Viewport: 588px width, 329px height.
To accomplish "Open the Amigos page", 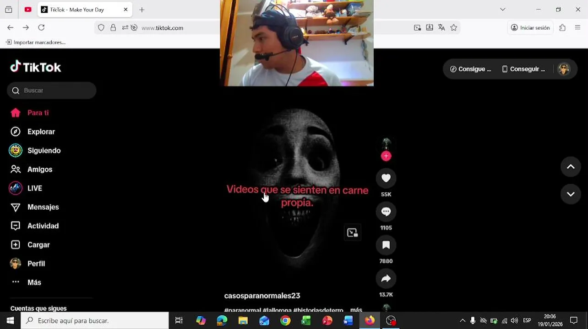I will tap(31, 170).
